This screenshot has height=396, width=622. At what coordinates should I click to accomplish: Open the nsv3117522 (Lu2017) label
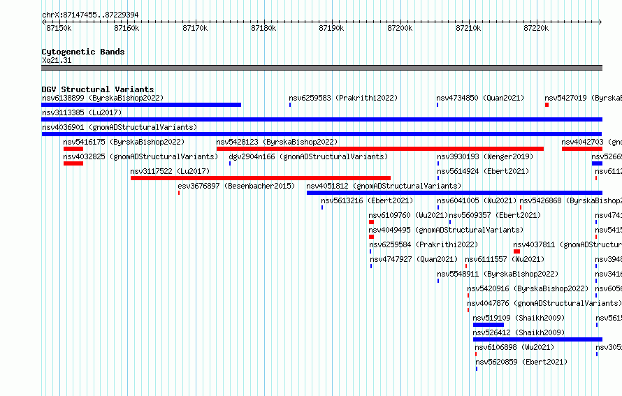point(170,171)
